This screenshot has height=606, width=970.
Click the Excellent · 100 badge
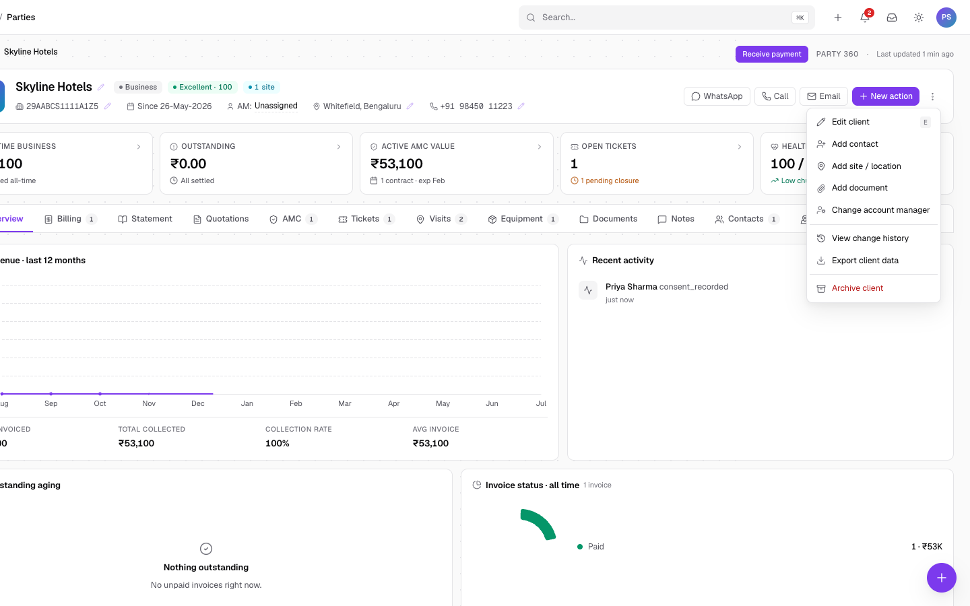tap(203, 87)
